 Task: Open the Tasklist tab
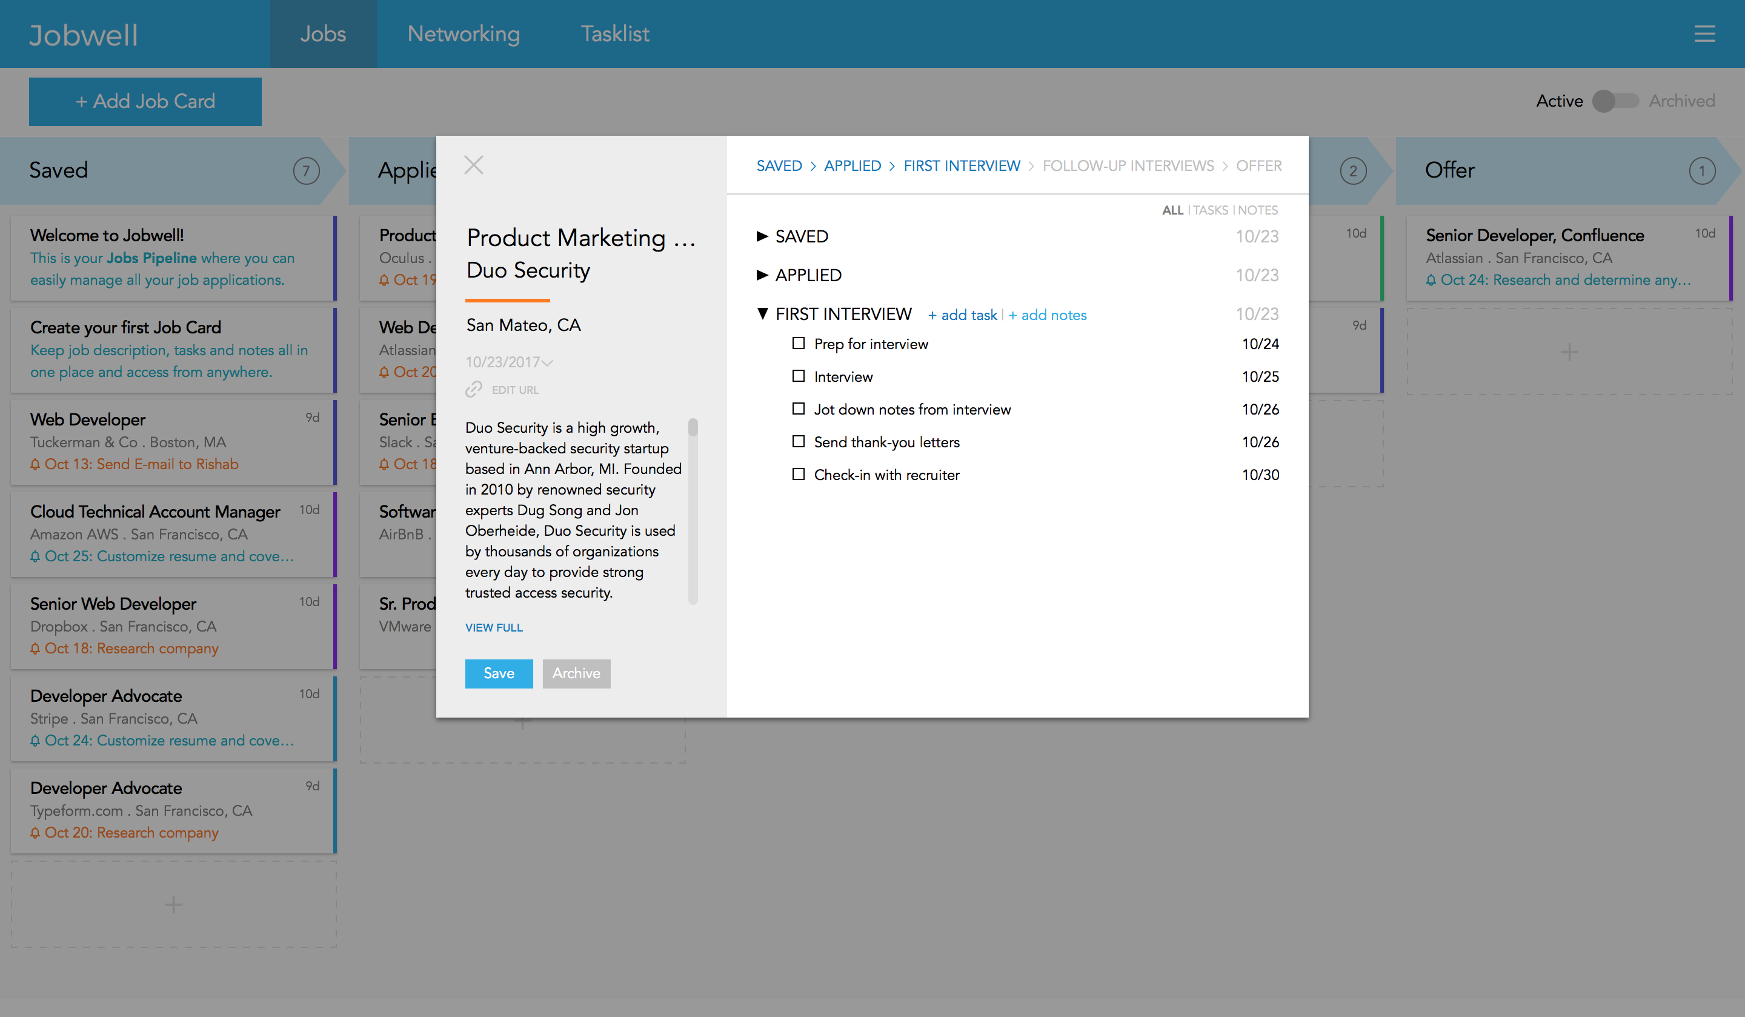click(615, 34)
